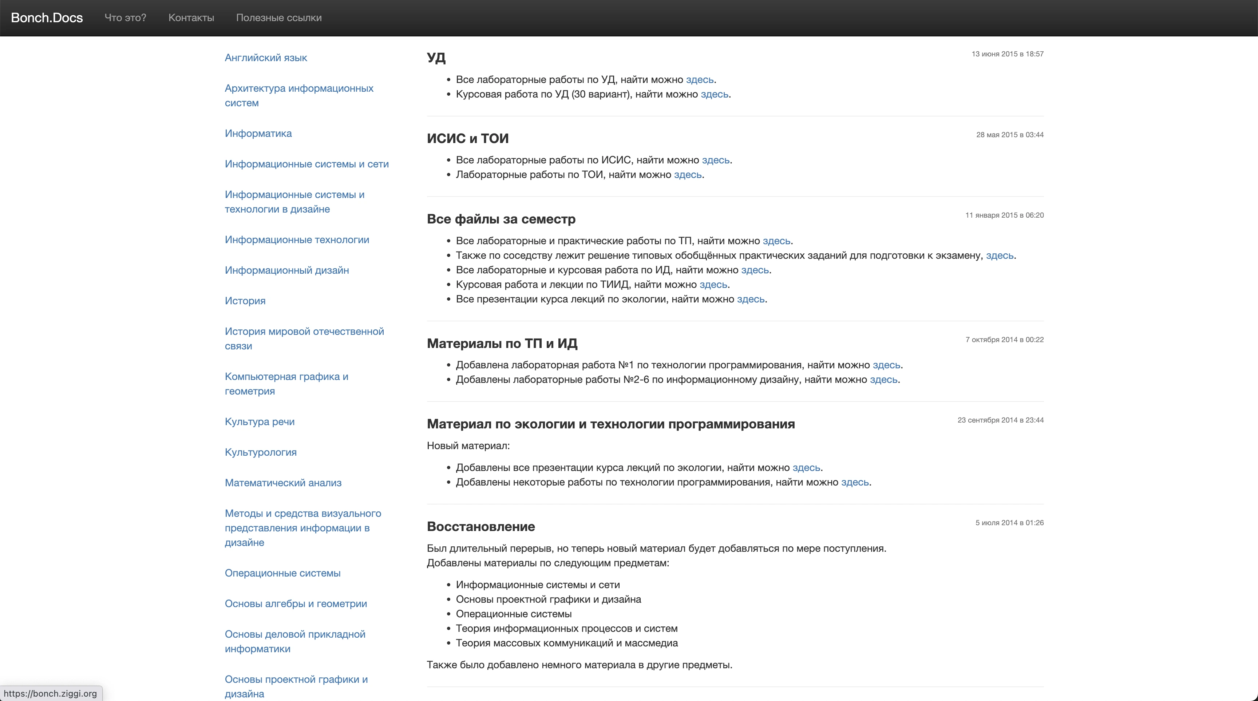Open "Информационные системы и сети" sidebar link

point(306,164)
